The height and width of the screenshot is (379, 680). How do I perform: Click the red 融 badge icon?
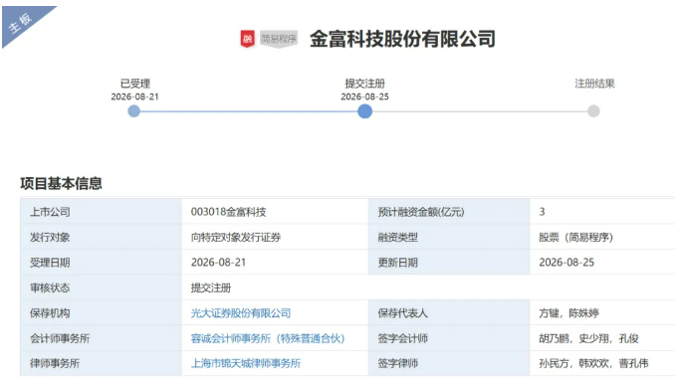[x=247, y=39]
